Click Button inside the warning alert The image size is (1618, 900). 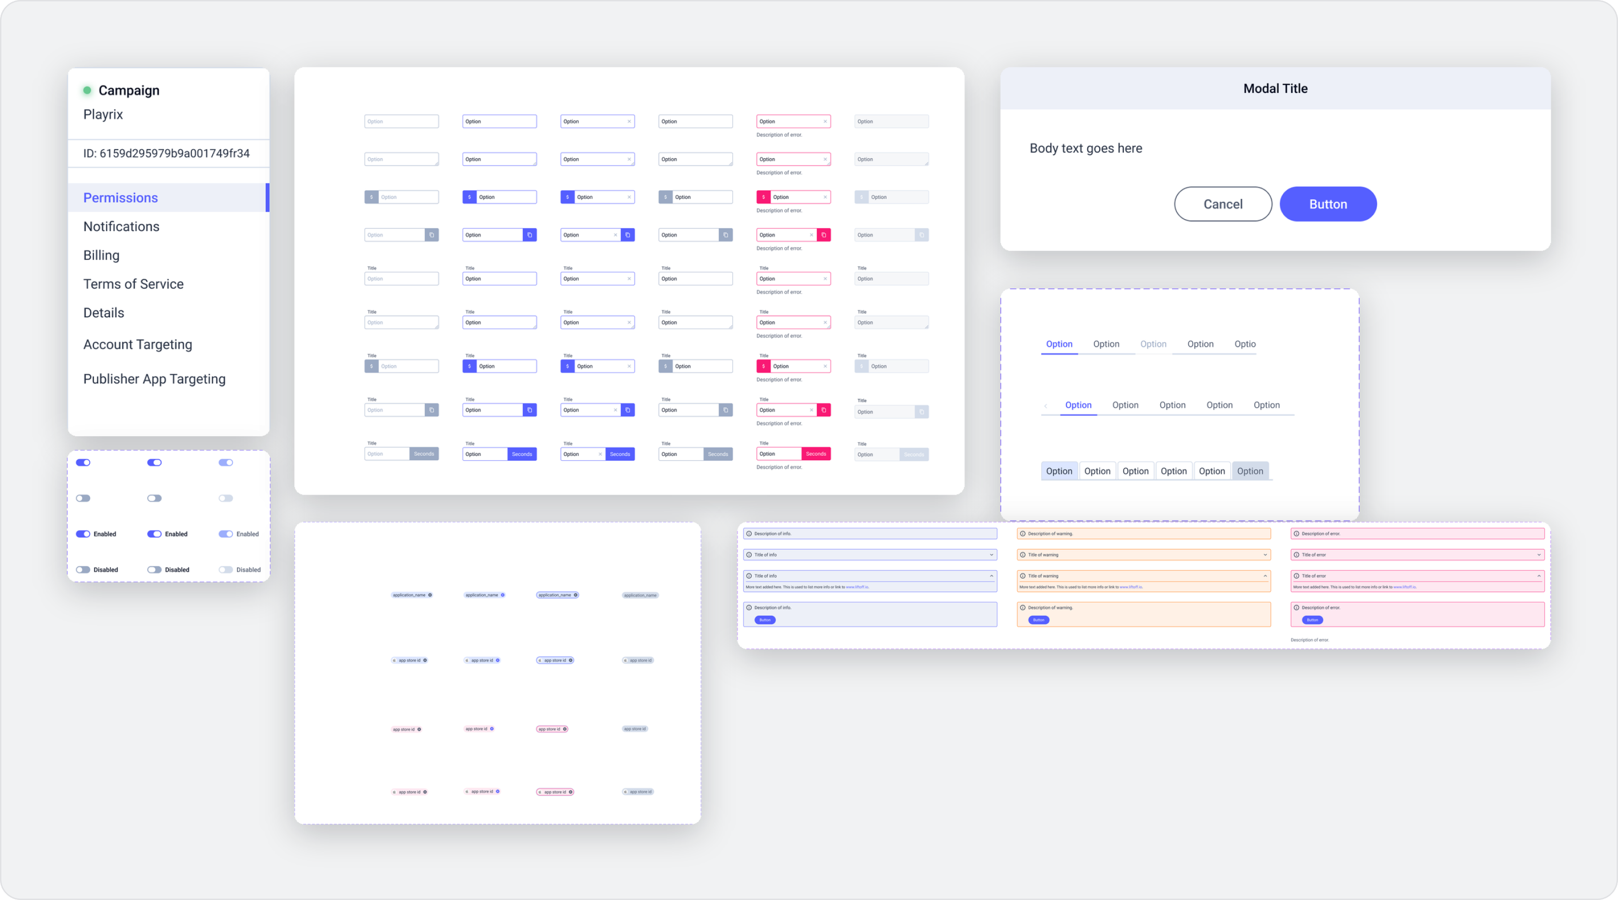click(x=1038, y=620)
